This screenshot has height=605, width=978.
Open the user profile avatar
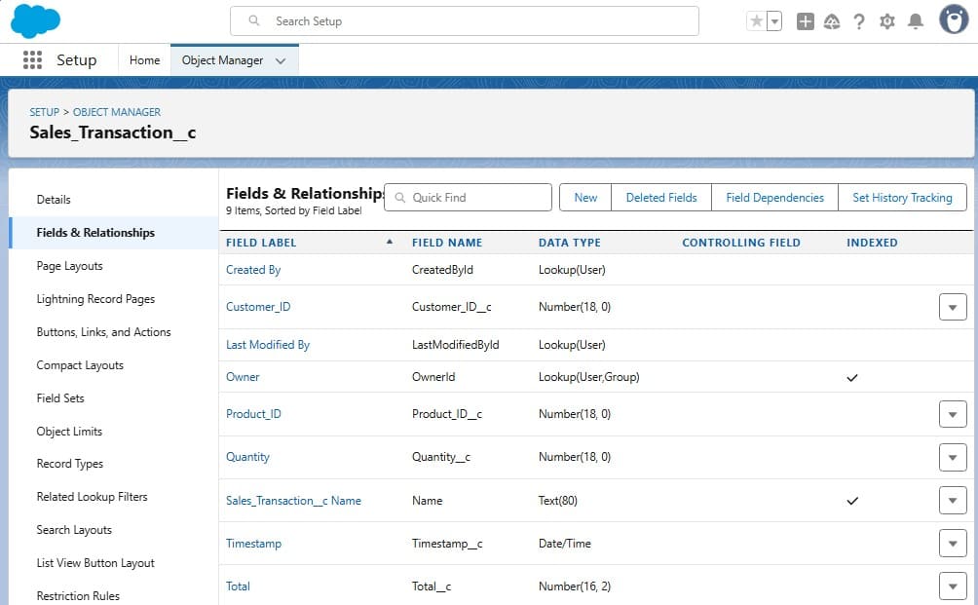(x=954, y=19)
